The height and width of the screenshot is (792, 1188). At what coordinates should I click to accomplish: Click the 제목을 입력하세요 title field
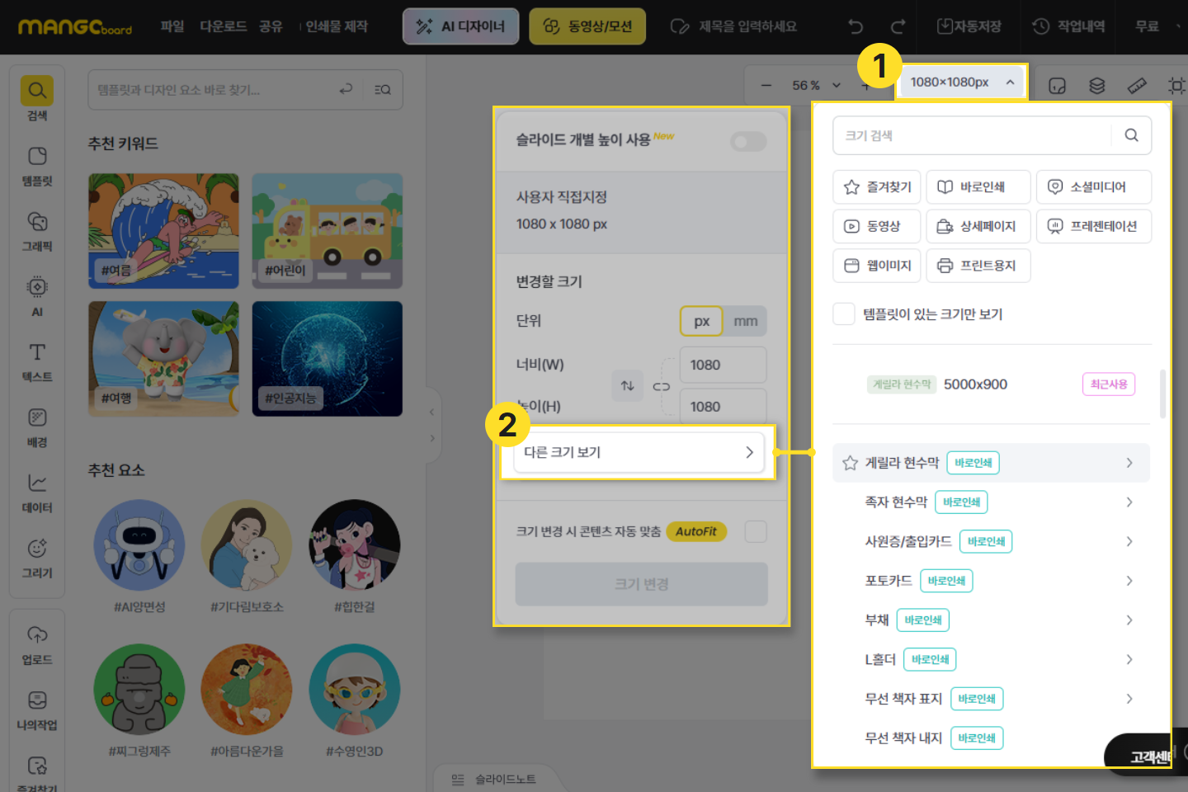point(747,26)
